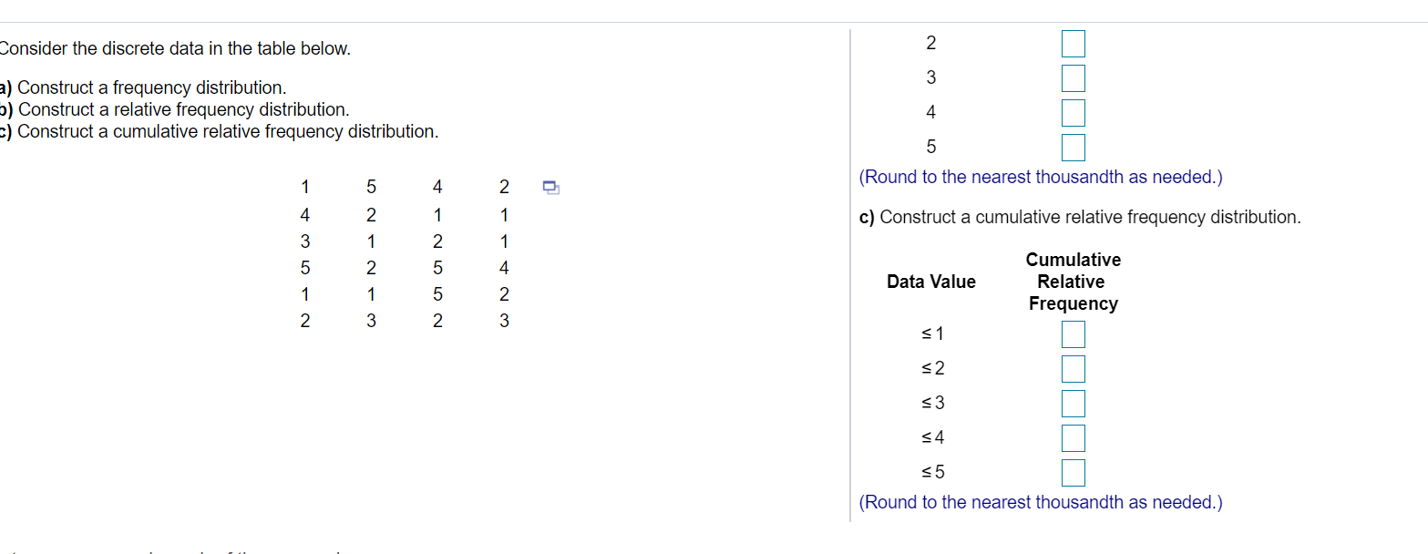Image resolution: width=1428 pixels, height=554 pixels.
Task: Click the ≤5 row label in the cumulative table
Action: (x=933, y=472)
